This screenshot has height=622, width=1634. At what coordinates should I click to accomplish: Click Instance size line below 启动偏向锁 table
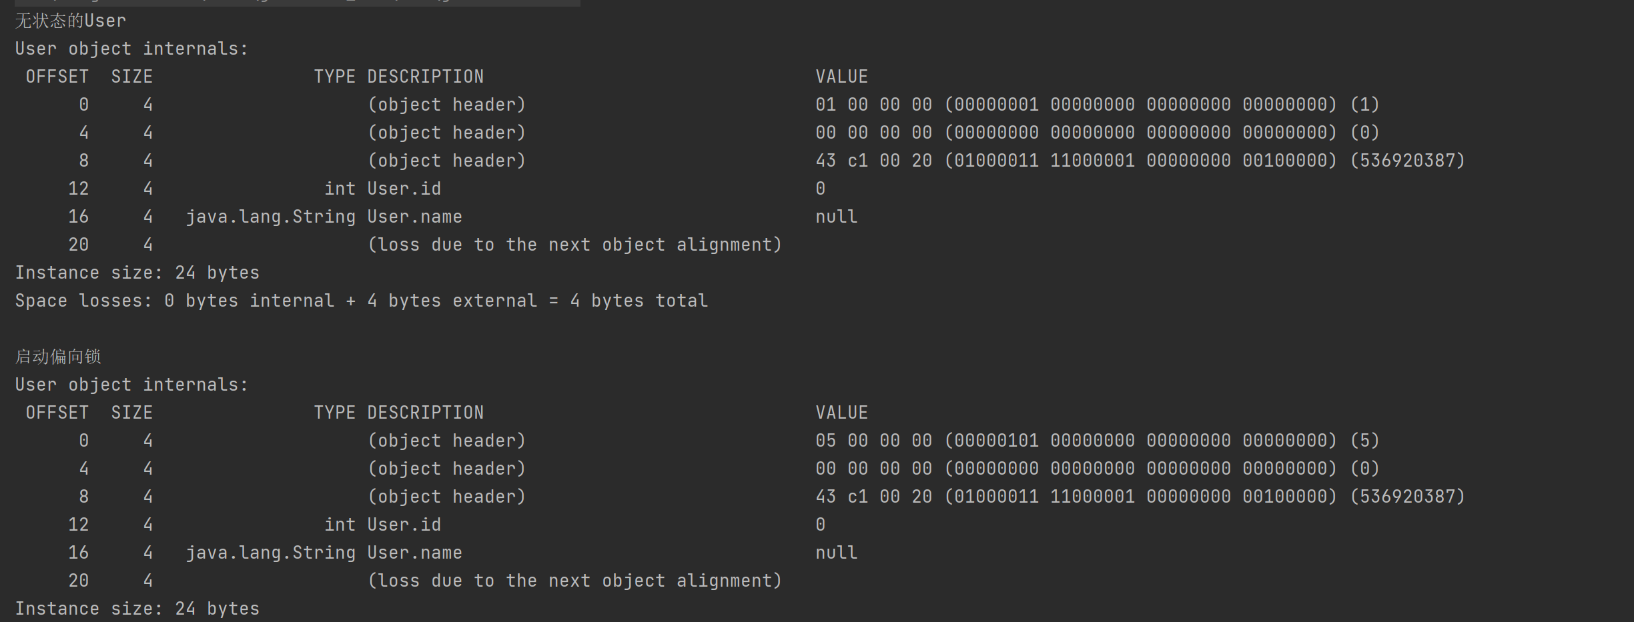(137, 609)
